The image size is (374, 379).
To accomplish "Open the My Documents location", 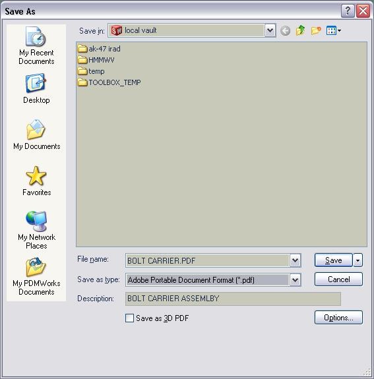I will pyautogui.click(x=36, y=134).
